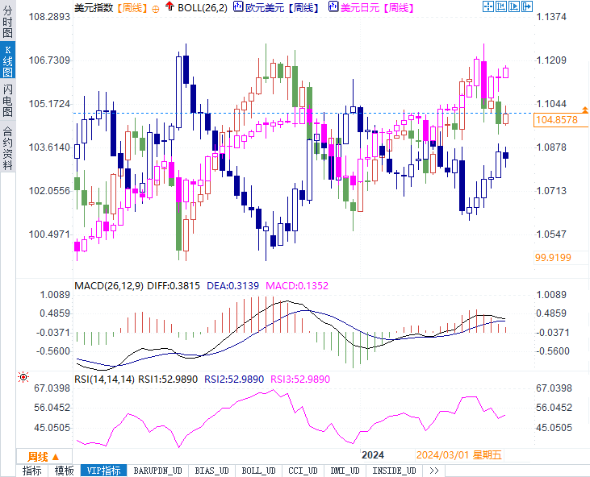Click the RSI2:52.9890 value
The height and width of the screenshot is (477, 590).
(234, 380)
